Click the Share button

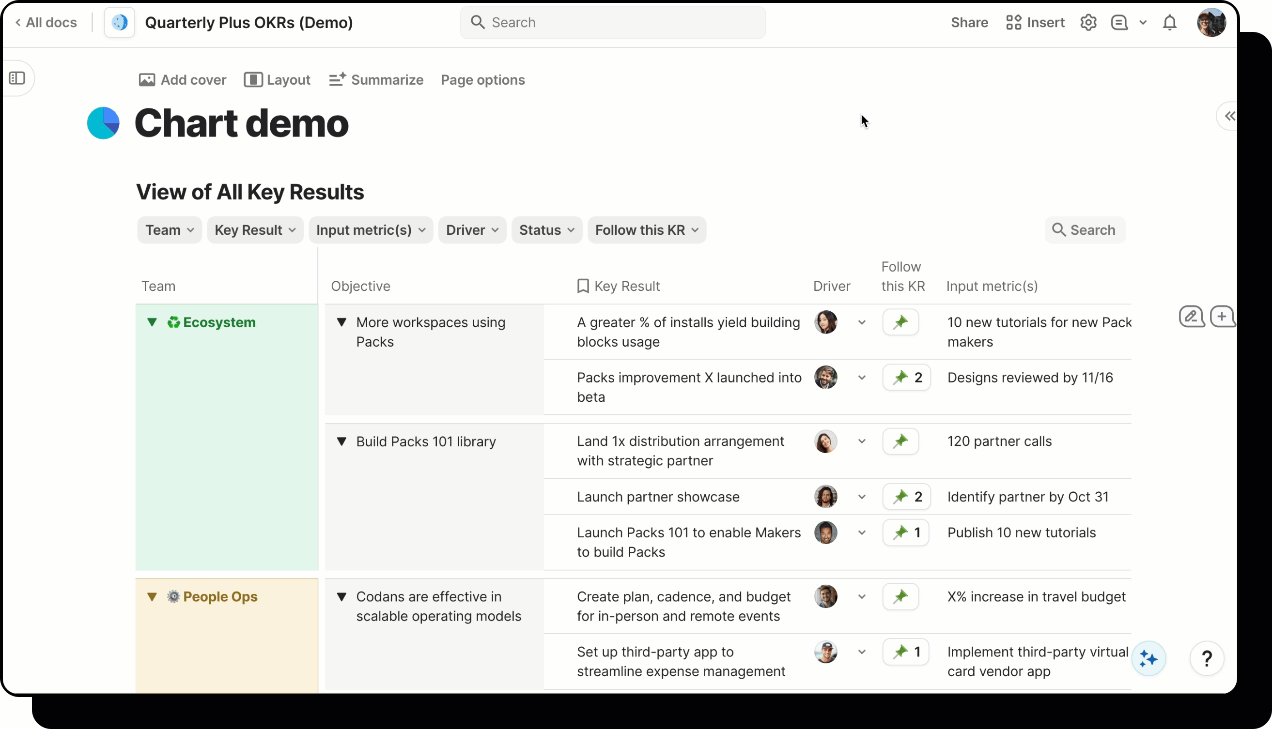[x=969, y=23]
